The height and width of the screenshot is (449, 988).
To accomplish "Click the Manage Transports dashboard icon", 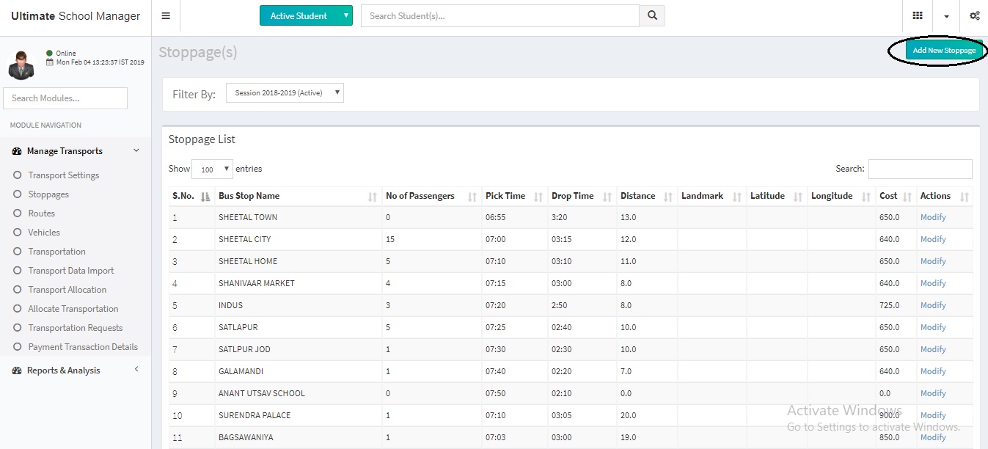I will coord(17,151).
